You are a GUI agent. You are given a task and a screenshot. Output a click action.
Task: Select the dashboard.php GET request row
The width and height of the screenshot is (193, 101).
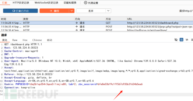click(96, 23)
